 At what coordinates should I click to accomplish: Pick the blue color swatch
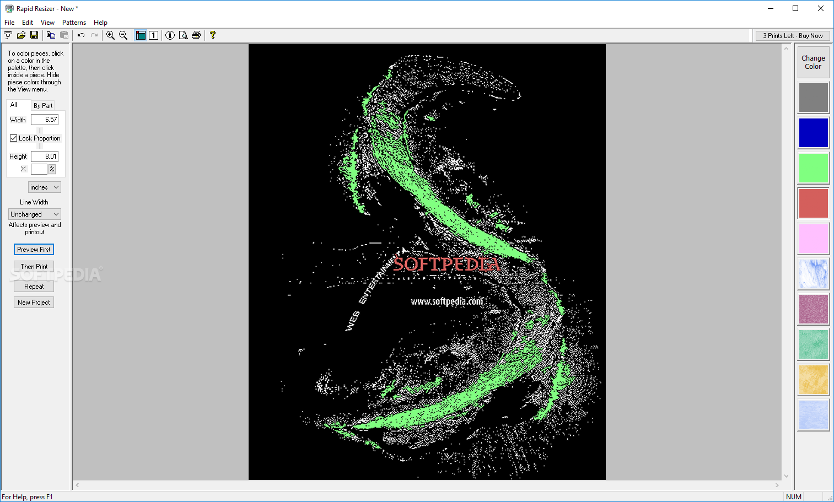coord(814,133)
